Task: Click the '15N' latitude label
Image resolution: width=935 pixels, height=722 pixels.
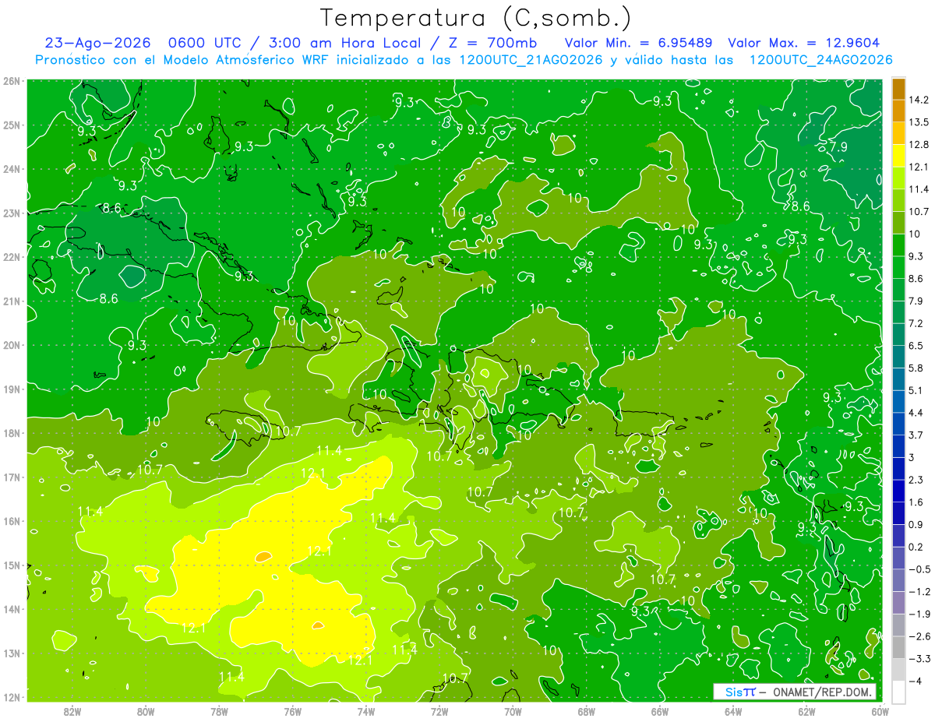Action: tap(12, 565)
